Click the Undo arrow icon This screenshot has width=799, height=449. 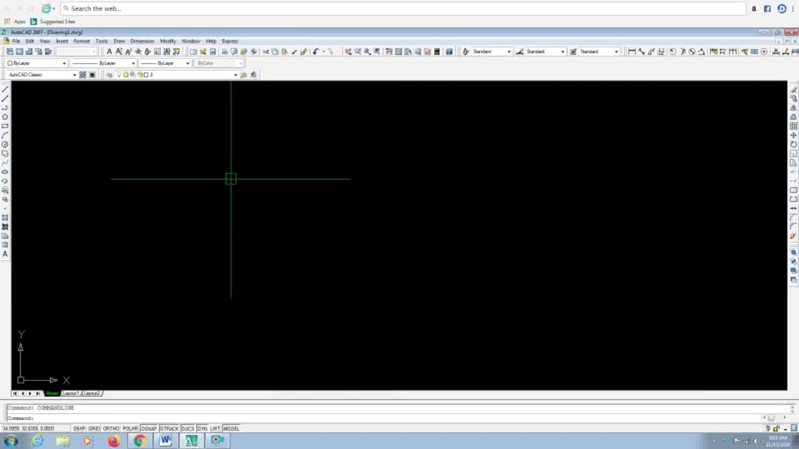pos(316,52)
